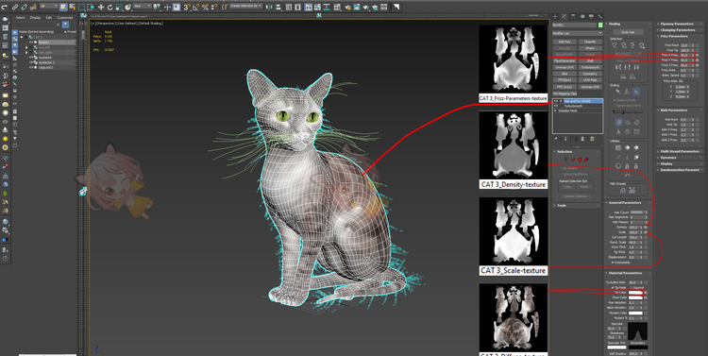Viewport: 708px width, 356px height.
Task: Toggle the Distance Fade checkbox
Action: (615, 100)
